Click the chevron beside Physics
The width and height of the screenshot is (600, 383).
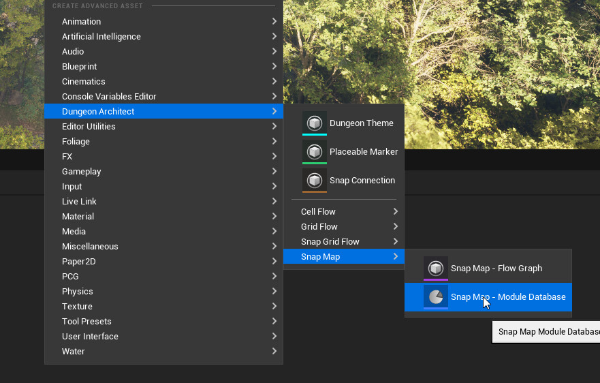tap(274, 291)
